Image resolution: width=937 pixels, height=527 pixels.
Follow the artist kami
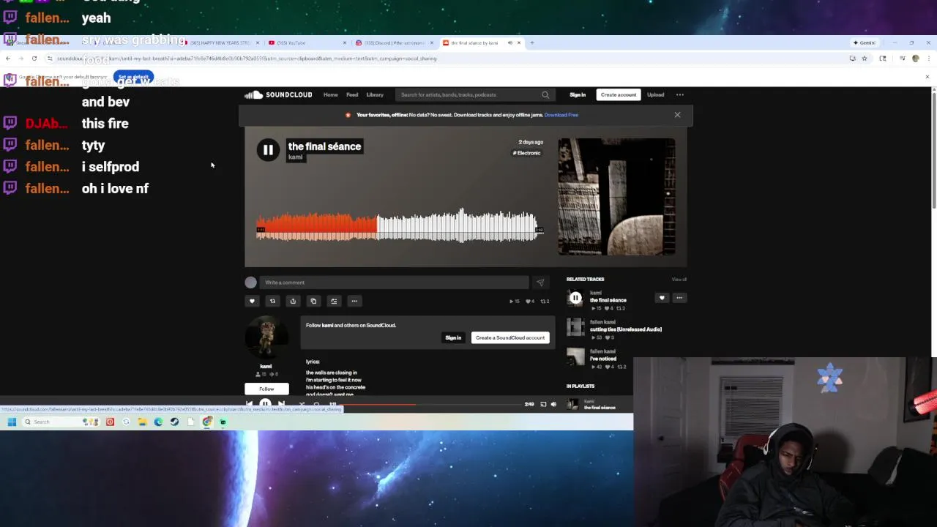[x=266, y=389]
